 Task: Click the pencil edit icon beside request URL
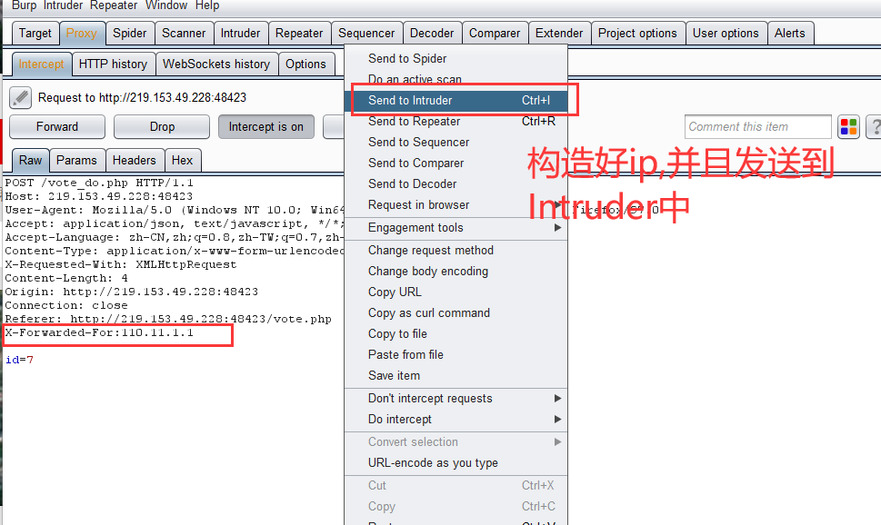click(x=20, y=98)
